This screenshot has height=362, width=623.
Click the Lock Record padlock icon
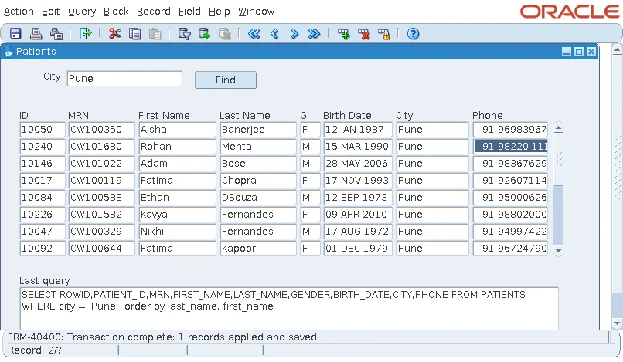point(384,34)
